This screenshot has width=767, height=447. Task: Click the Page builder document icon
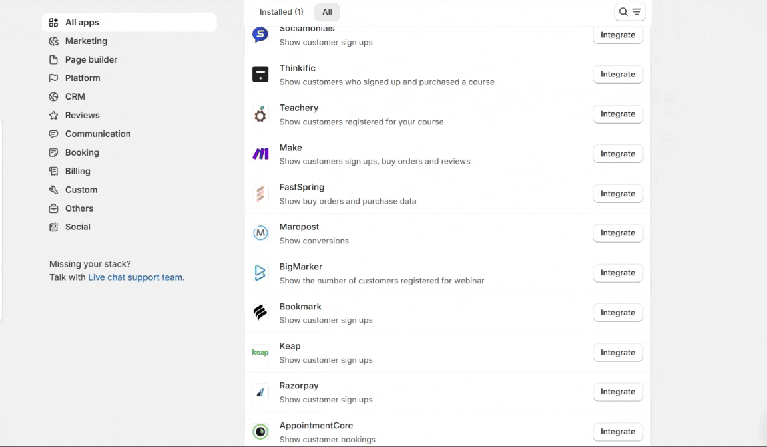point(53,60)
